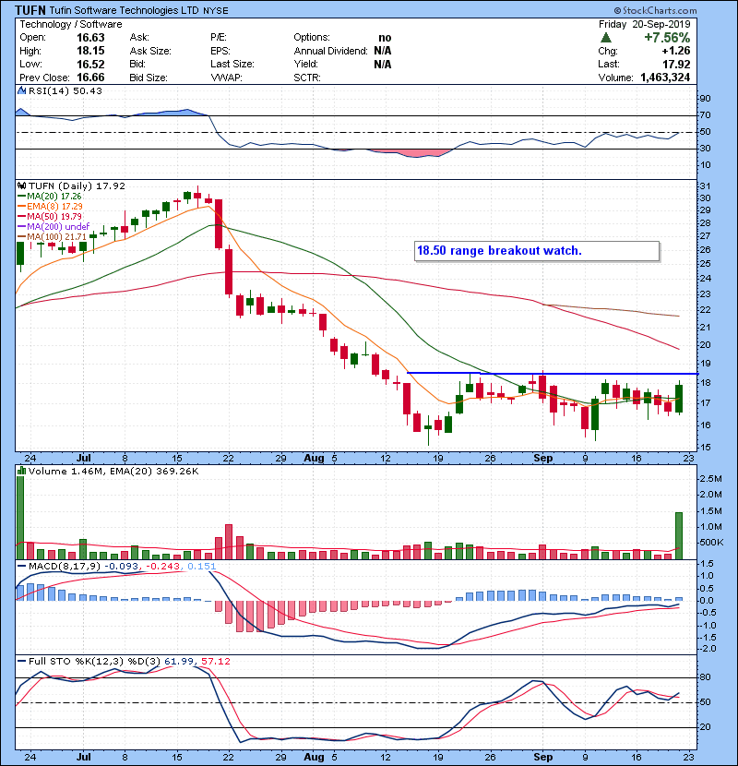Image resolution: width=738 pixels, height=766 pixels.
Task: Click the TUFN (Daily) legend marker icon
Action: [19, 186]
